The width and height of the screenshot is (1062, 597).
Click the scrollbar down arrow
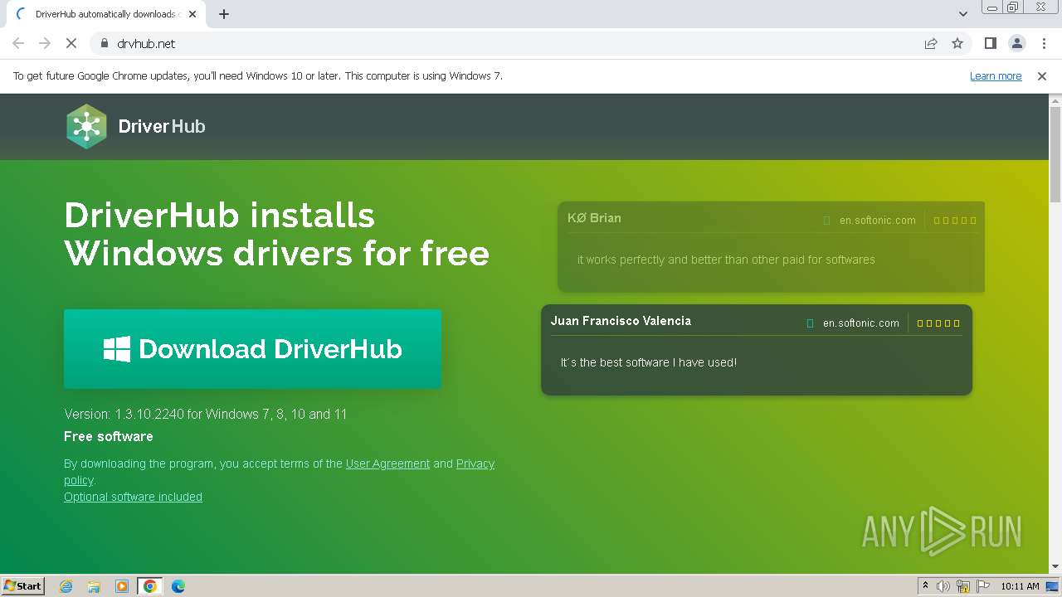(1055, 567)
